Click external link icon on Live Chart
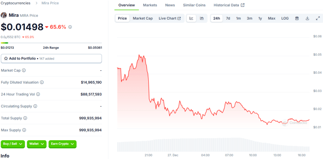Viewport: 323px width, 159px height. coord(179,18)
